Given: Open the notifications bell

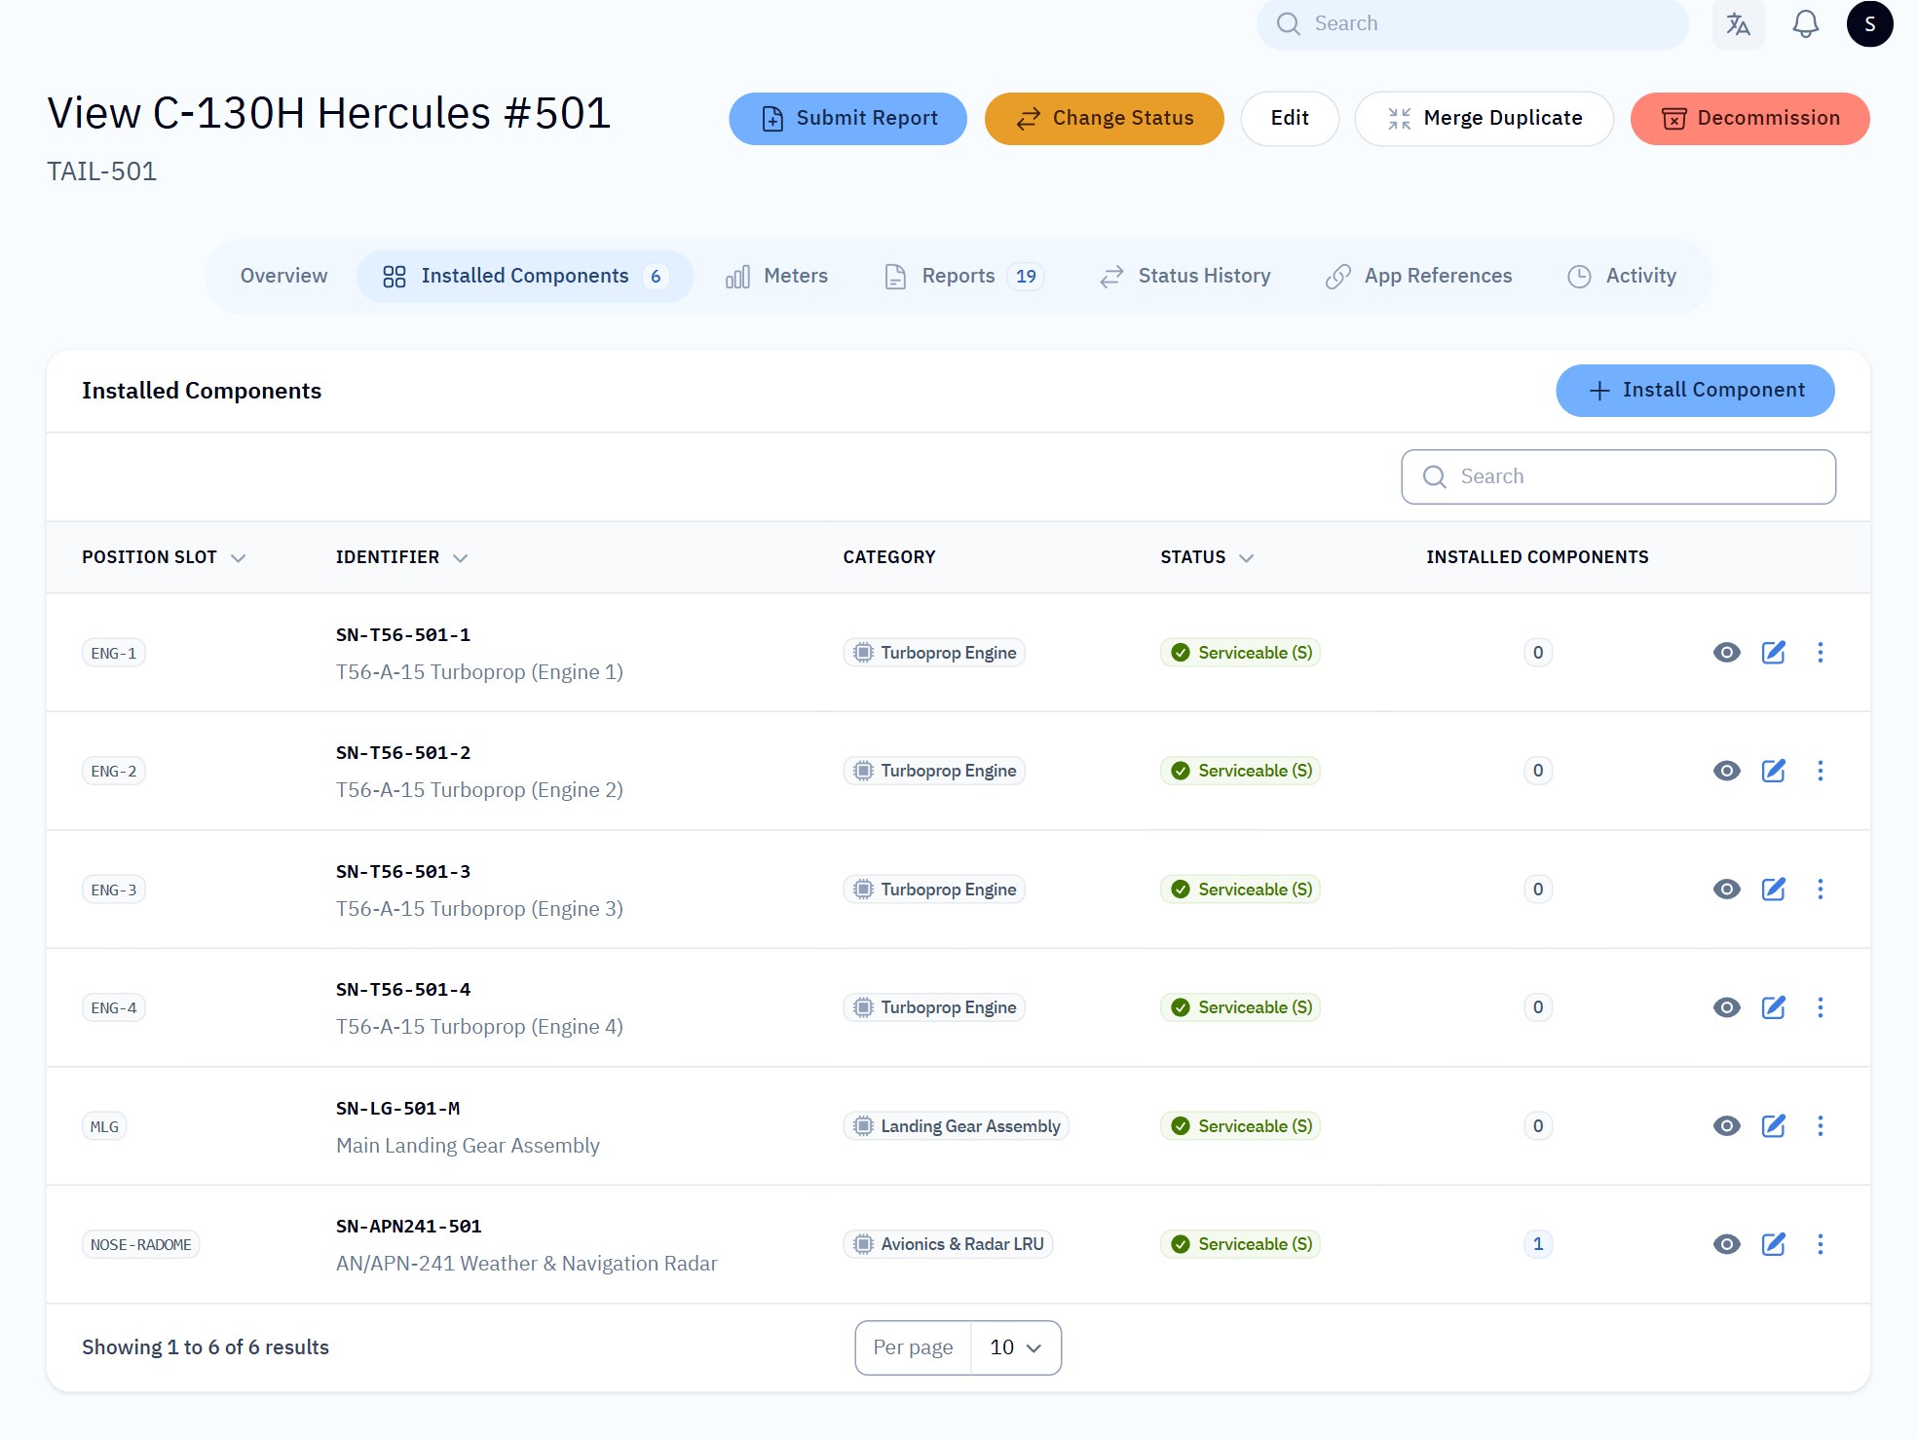Looking at the screenshot, I should (x=1805, y=24).
